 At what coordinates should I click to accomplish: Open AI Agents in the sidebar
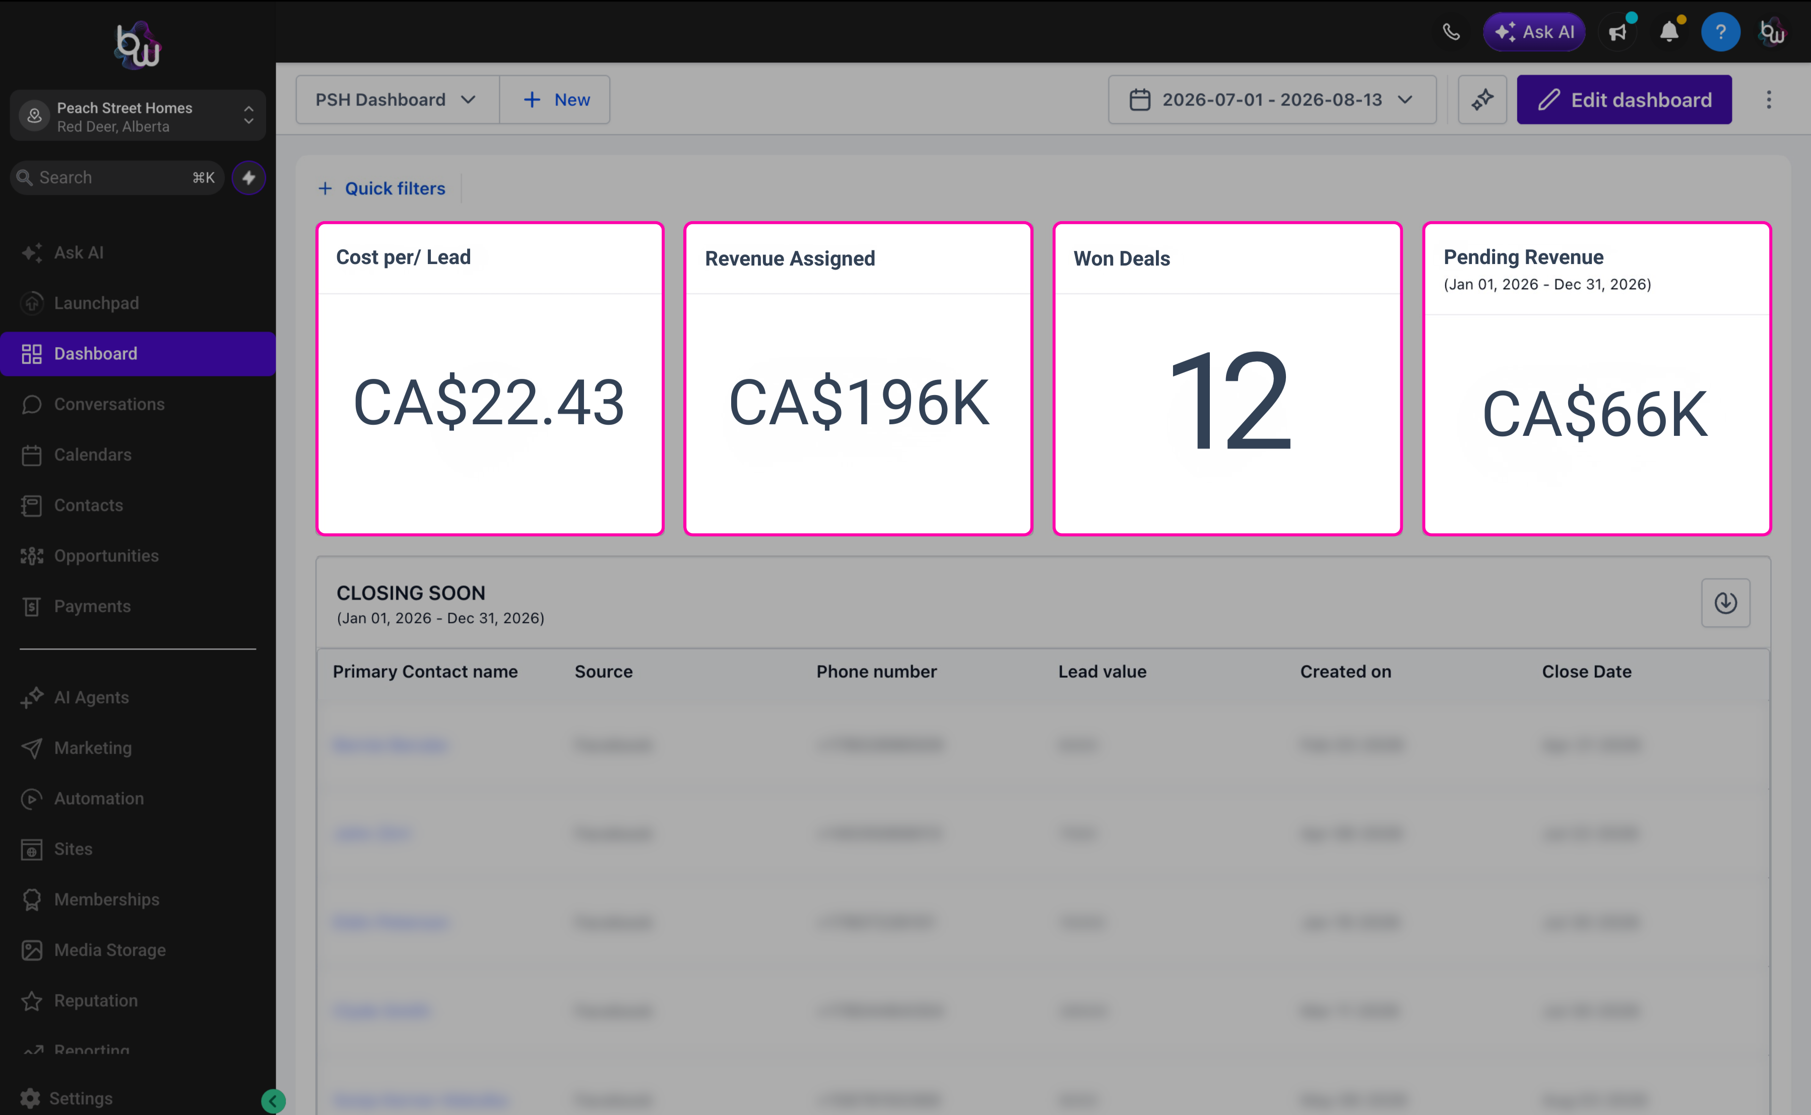138,698
